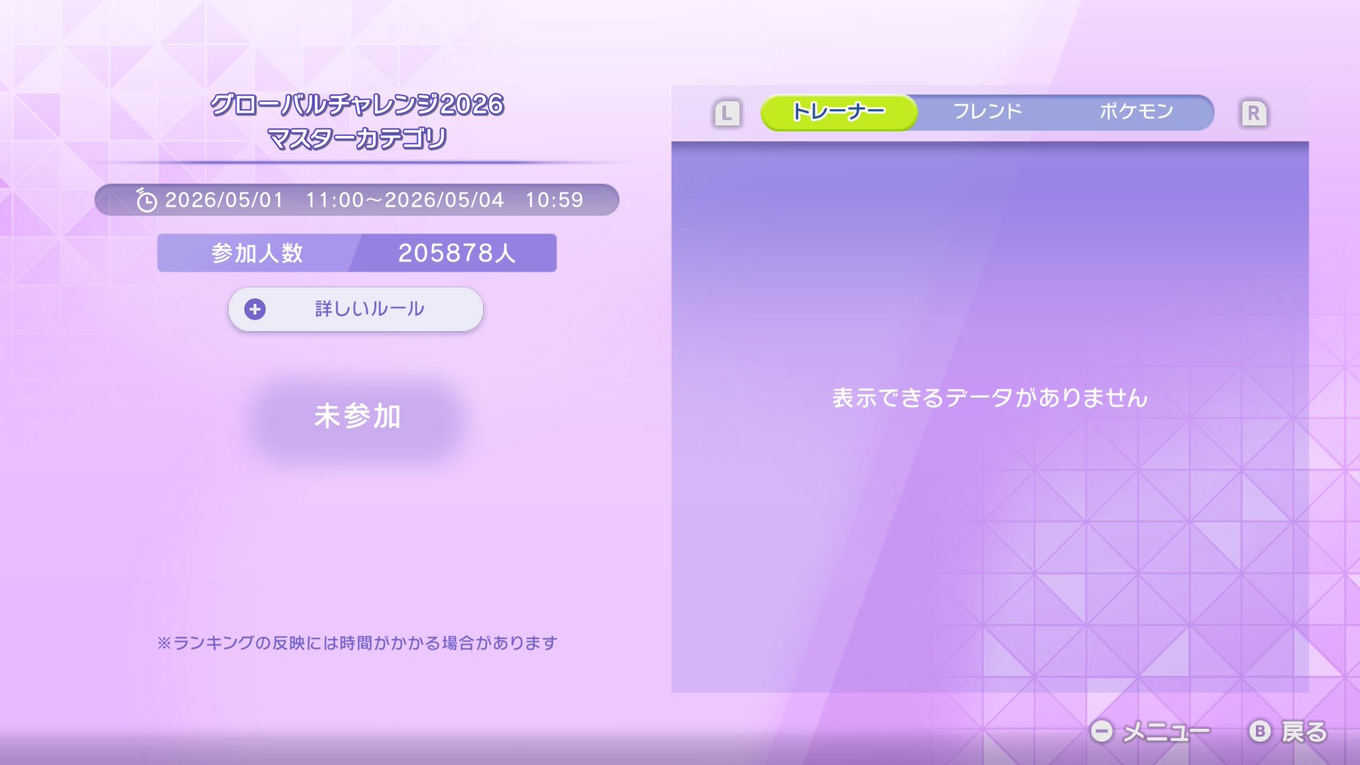The height and width of the screenshot is (765, 1360).
Task: Click the plus icon beside 詳しいルール
Action: (255, 310)
